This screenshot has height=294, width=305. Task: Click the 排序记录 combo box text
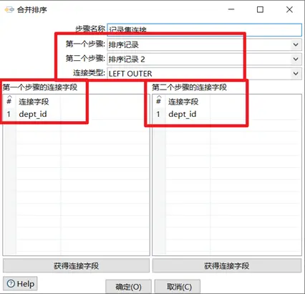click(x=124, y=44)
